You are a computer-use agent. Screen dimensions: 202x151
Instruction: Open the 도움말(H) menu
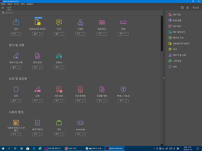(x=30, y=4)
